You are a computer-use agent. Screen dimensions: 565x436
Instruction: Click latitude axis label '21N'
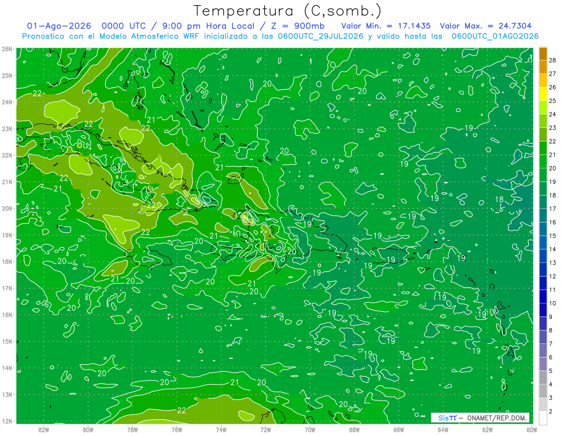point(7,182)
